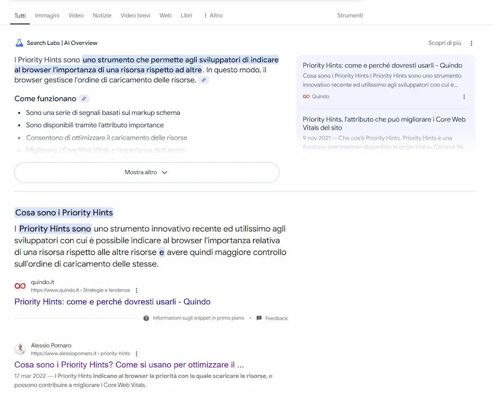Screen dimensions: 493x395
Task: Open the Libri tab
Action: (x=186, y=15)
